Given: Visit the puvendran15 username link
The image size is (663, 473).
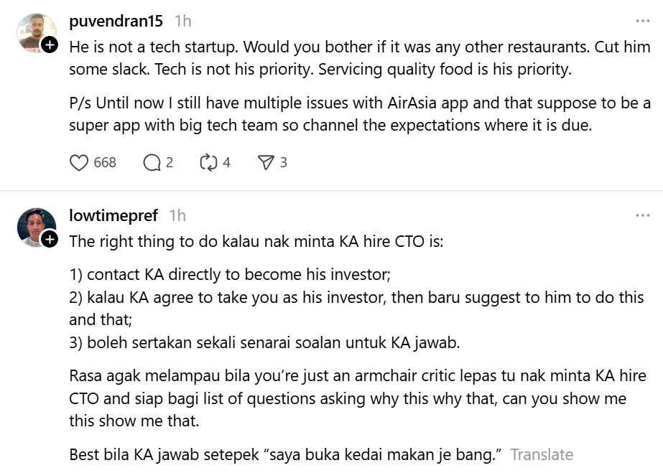Looking at the screenshot, I should (x=116, y=22).
